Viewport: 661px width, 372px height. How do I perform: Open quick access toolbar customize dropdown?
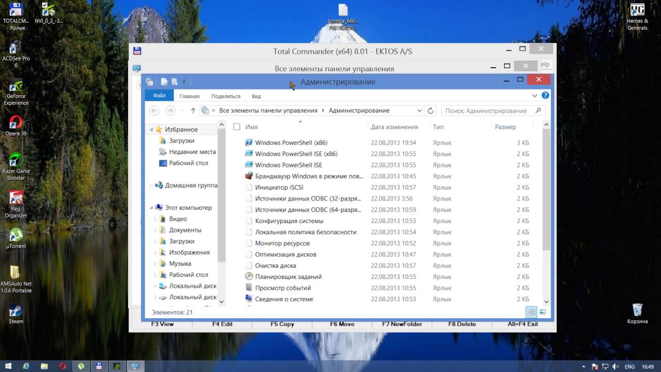184,82
